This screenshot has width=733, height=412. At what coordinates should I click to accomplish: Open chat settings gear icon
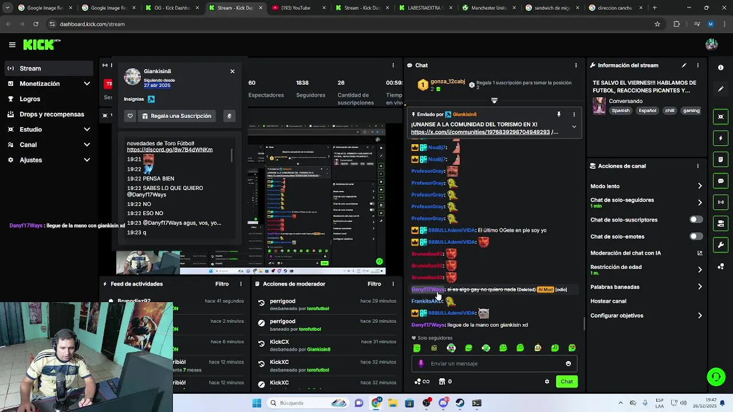click(547, 382)
